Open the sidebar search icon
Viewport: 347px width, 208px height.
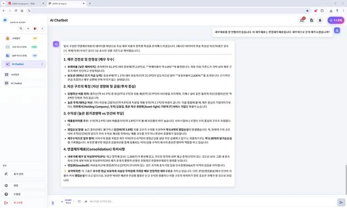click(x=21, y=29)
